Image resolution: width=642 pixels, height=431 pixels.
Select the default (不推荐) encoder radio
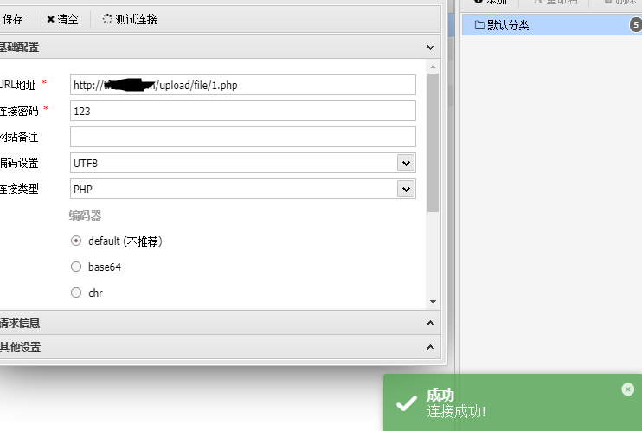coord(76,241)
